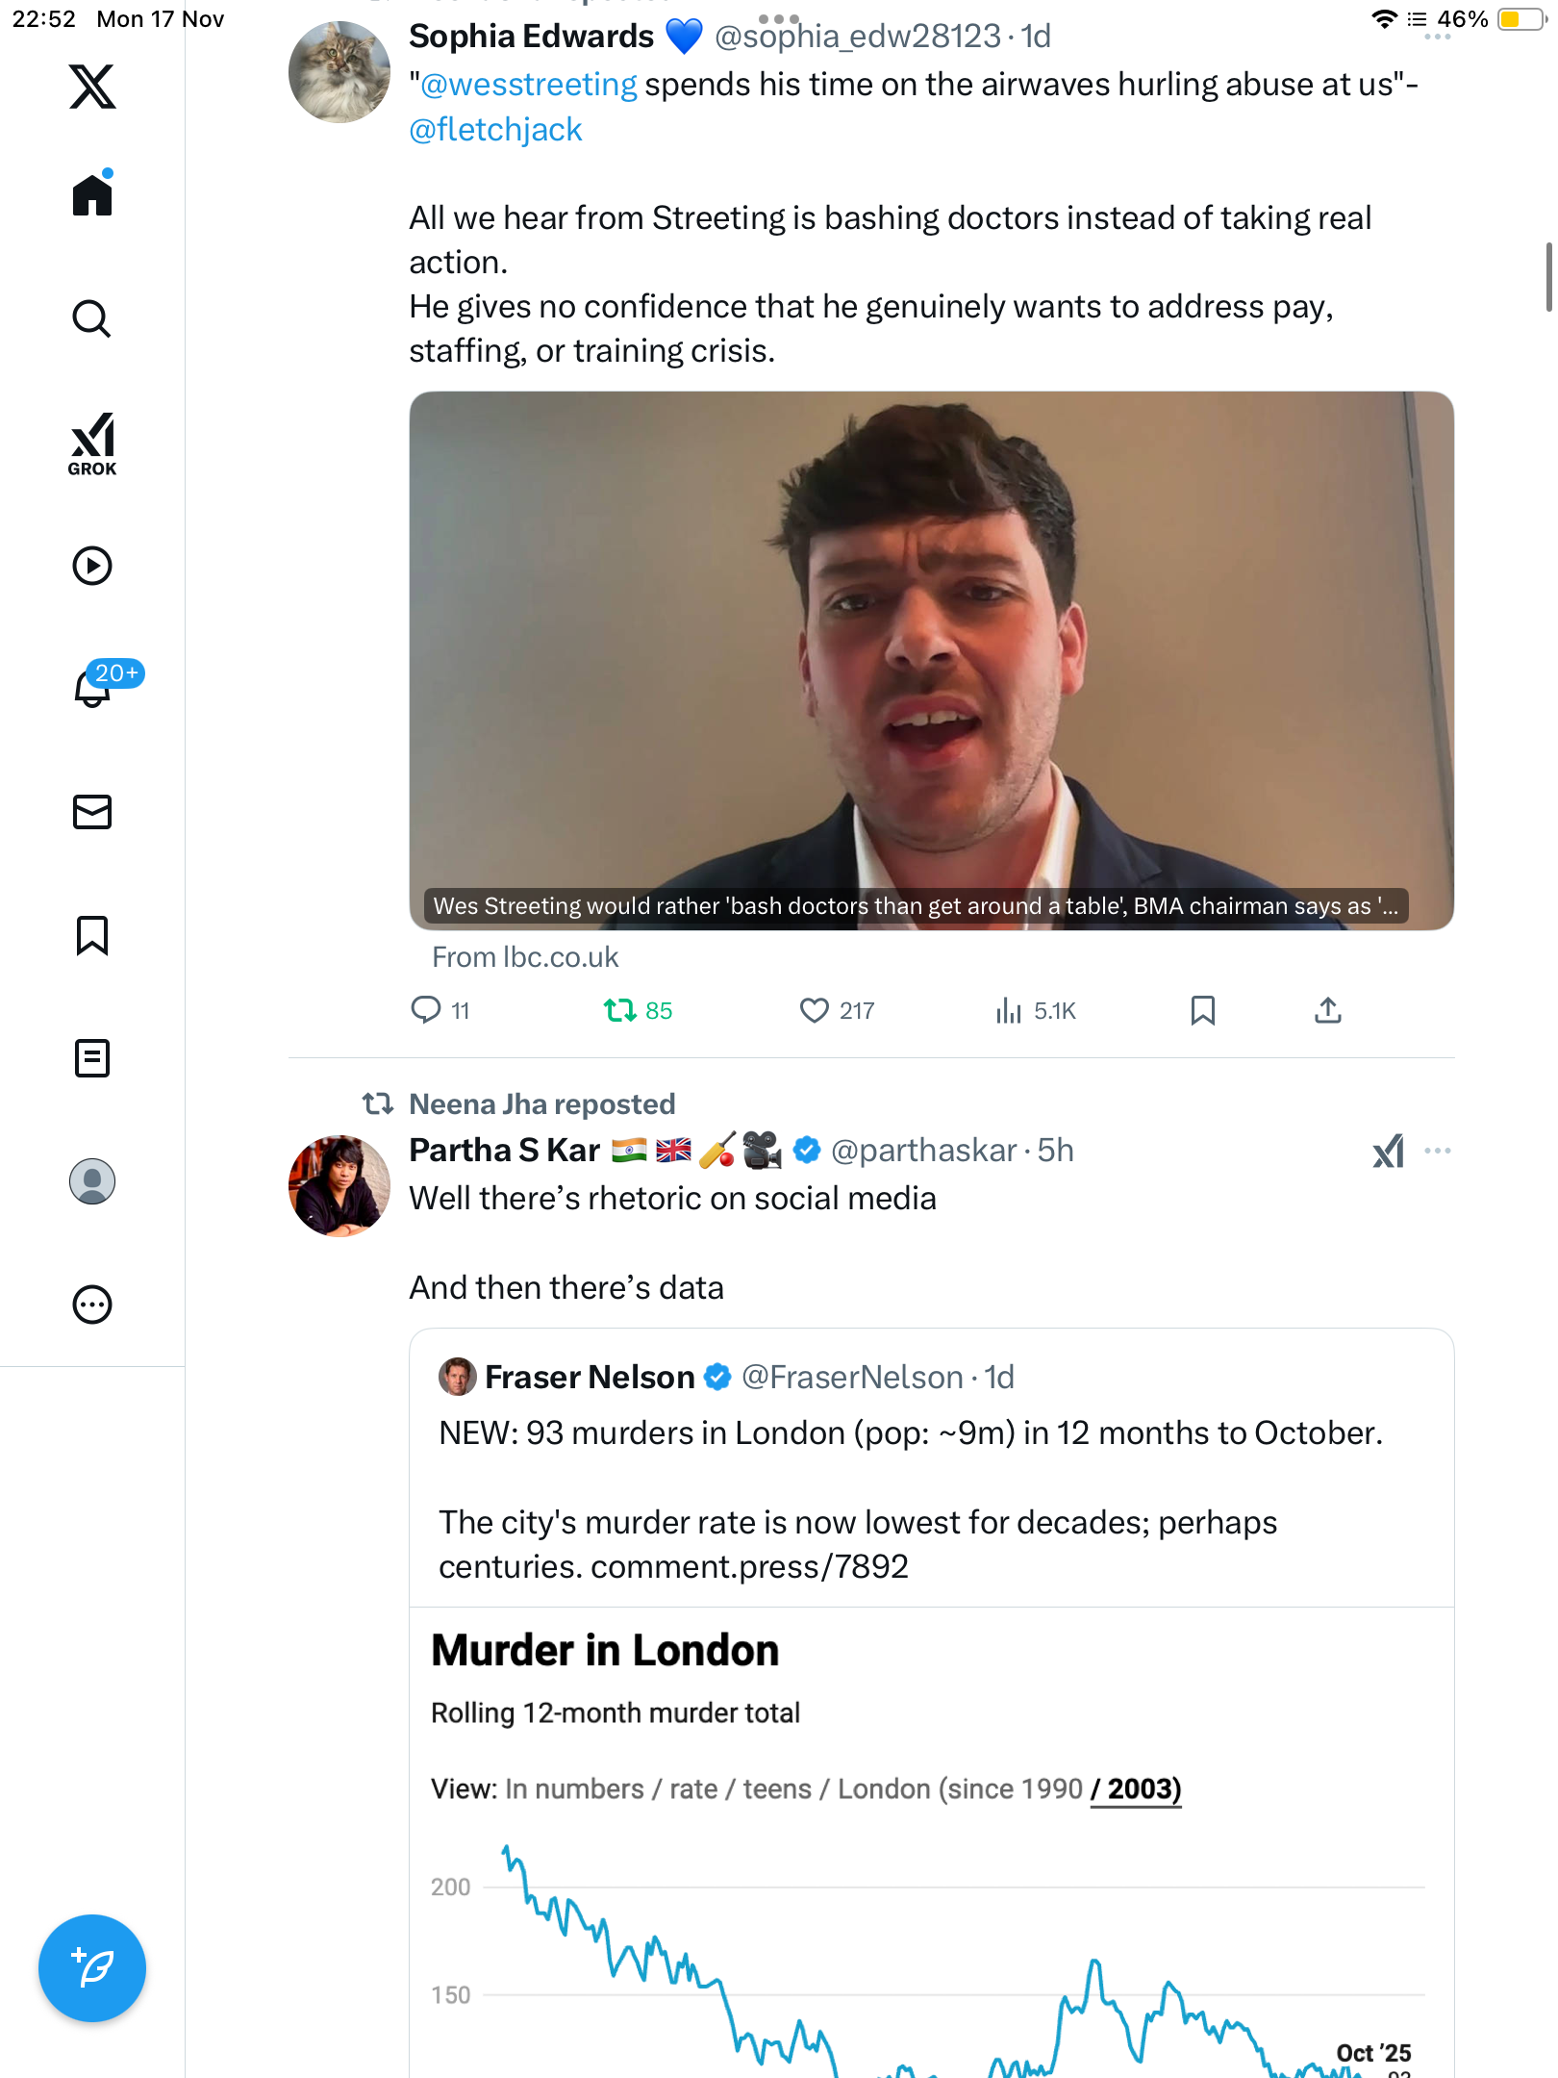
Task: Toggle like on Sophia Edwards' post
Action: (x=815, y=1010)
